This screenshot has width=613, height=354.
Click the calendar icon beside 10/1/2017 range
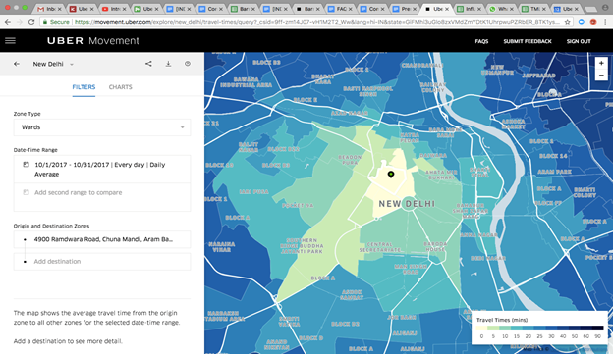26,165
